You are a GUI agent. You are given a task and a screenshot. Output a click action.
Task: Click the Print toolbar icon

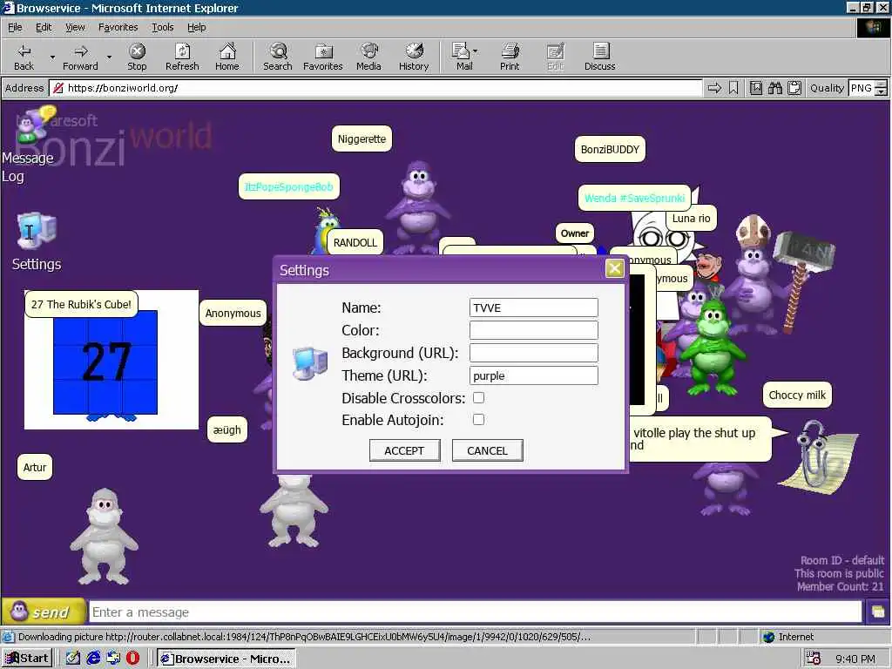tap(510, 57)
